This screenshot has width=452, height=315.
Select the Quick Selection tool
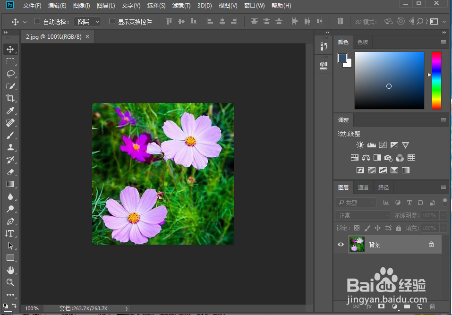click(10, 86)
